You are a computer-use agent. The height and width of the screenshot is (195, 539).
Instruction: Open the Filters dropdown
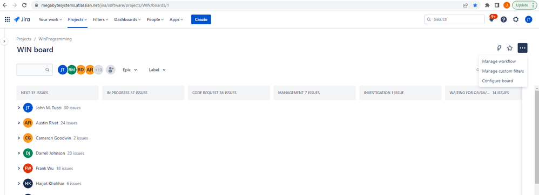click(100, 19)
